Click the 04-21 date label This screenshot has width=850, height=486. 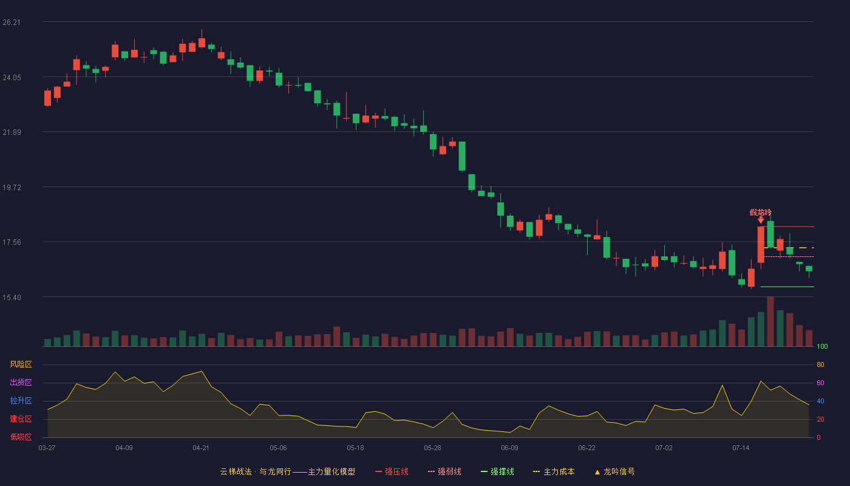[x=201, y=448]
